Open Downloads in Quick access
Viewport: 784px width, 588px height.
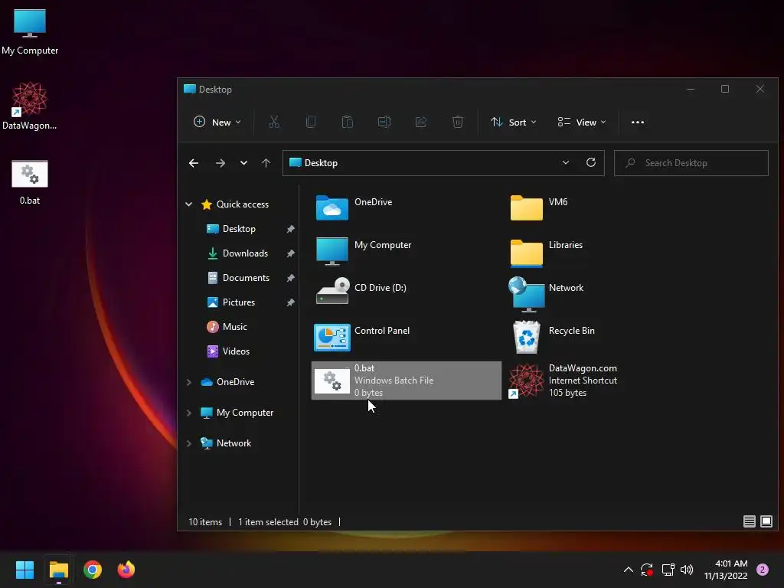(245, 253)
